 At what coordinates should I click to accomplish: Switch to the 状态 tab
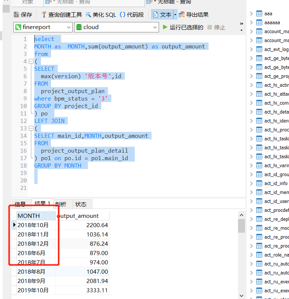pyautogui.click(x=83, y=204)
